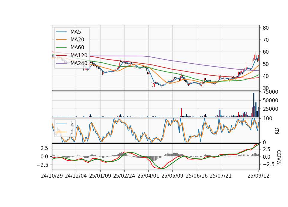Click the k legend label in KD panel
This screenshot has height=207, width=288.
pyautogui.click(x=72, y=124)
